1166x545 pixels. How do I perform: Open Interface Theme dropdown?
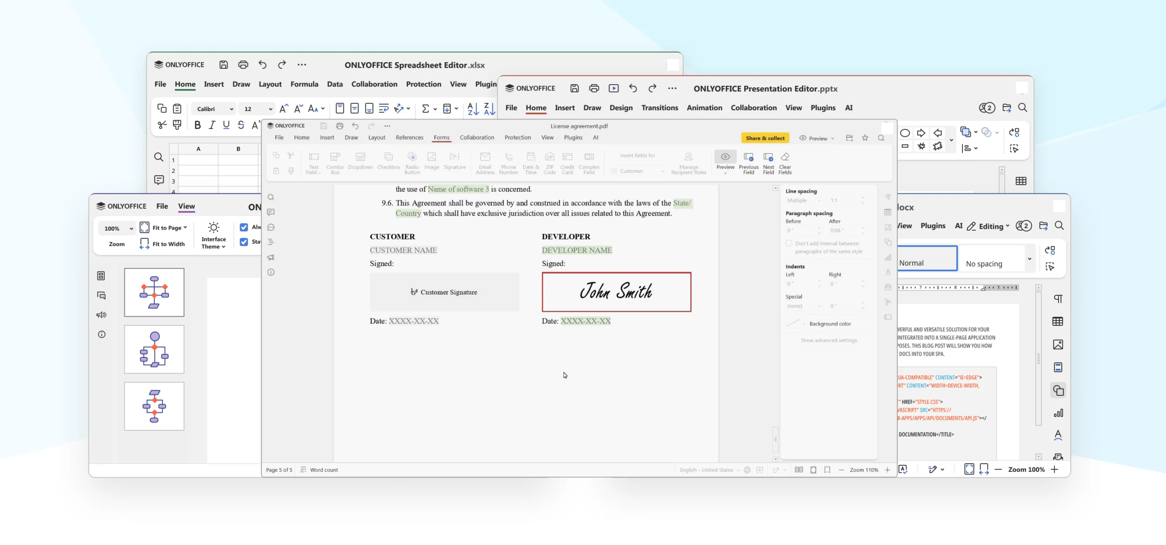click(214, 235)
